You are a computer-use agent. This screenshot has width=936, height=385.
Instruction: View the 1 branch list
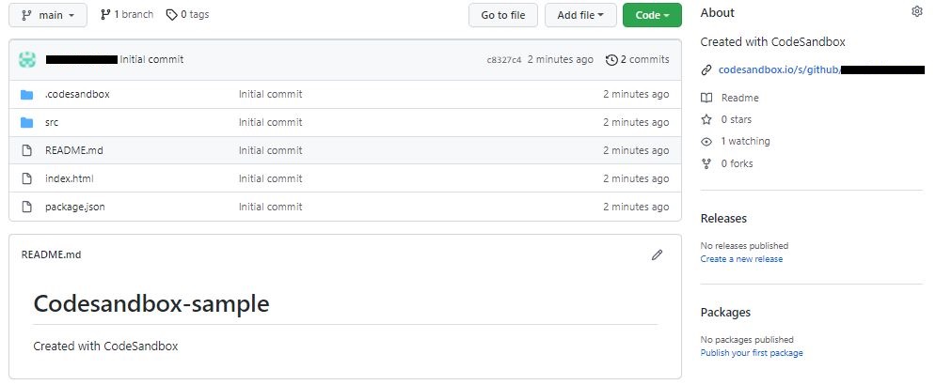click(x=127, y=15)
